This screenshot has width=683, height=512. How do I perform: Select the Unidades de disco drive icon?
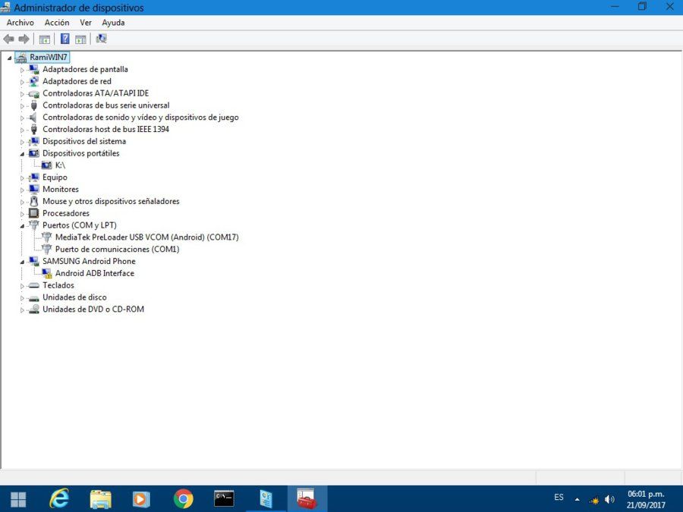click(33, 298)
